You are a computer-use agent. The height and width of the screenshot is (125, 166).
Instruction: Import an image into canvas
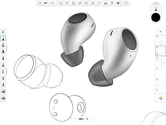pos(105,3)
